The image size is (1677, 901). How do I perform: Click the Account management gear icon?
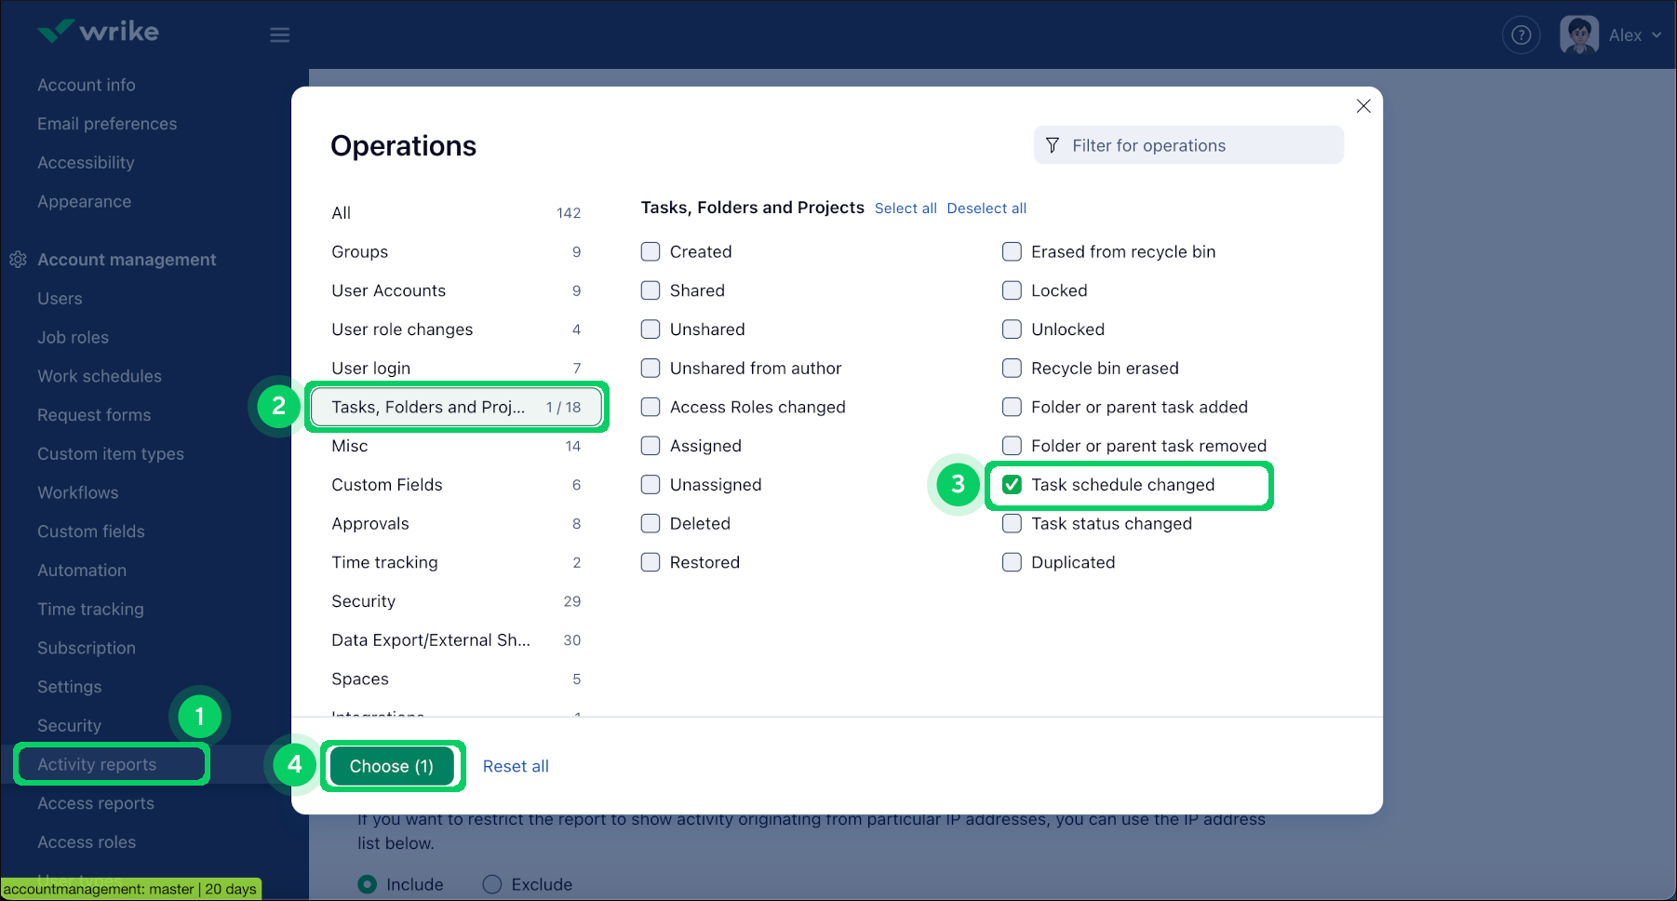pos(18,260)
